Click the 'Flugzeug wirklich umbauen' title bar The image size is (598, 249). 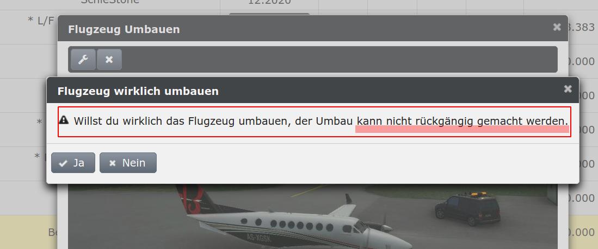[313, 91]
